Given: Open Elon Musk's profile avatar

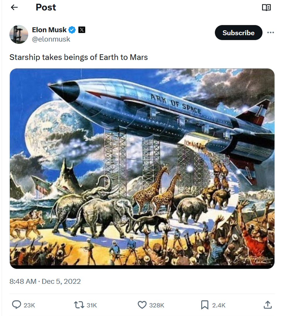Looking at the screenshot, I should pyautogui.click(x=19, y=34).
